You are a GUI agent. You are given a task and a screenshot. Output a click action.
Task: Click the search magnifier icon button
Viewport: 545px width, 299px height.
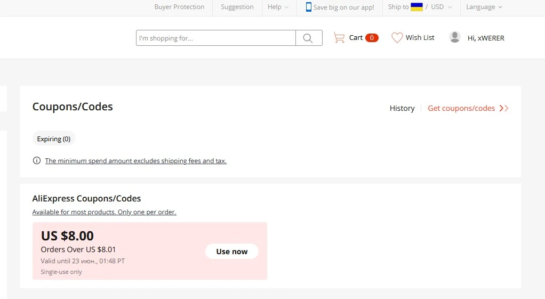tap(309, 38)
